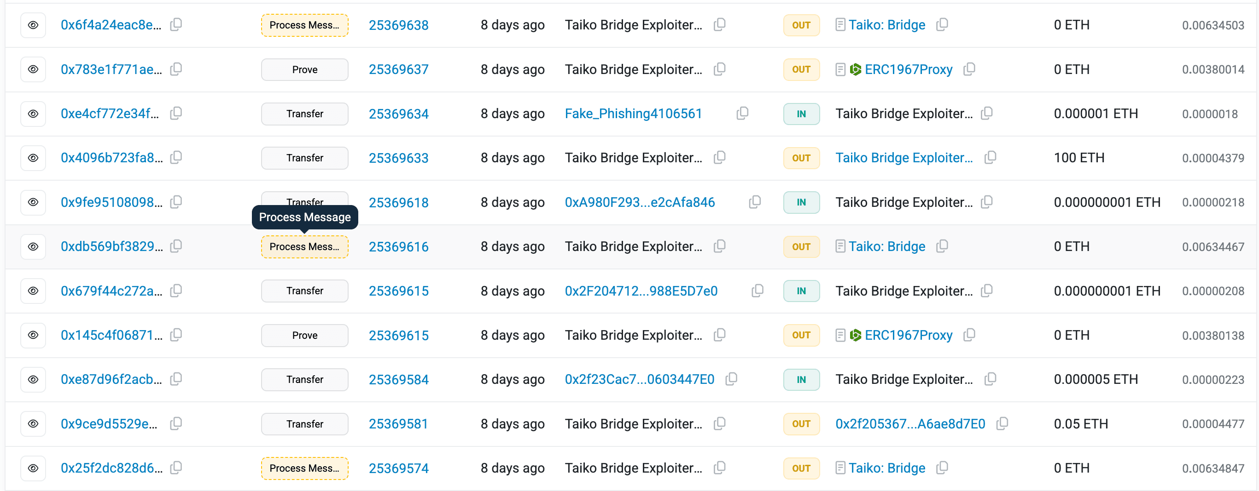Open transaction 0xdb569bf3829 details

click(x=112, y=246)
